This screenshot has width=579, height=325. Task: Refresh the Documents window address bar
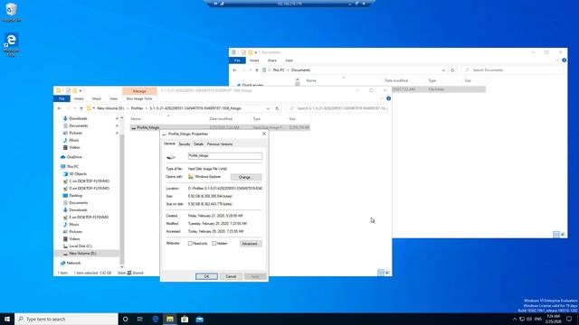(x=452, y=70)
